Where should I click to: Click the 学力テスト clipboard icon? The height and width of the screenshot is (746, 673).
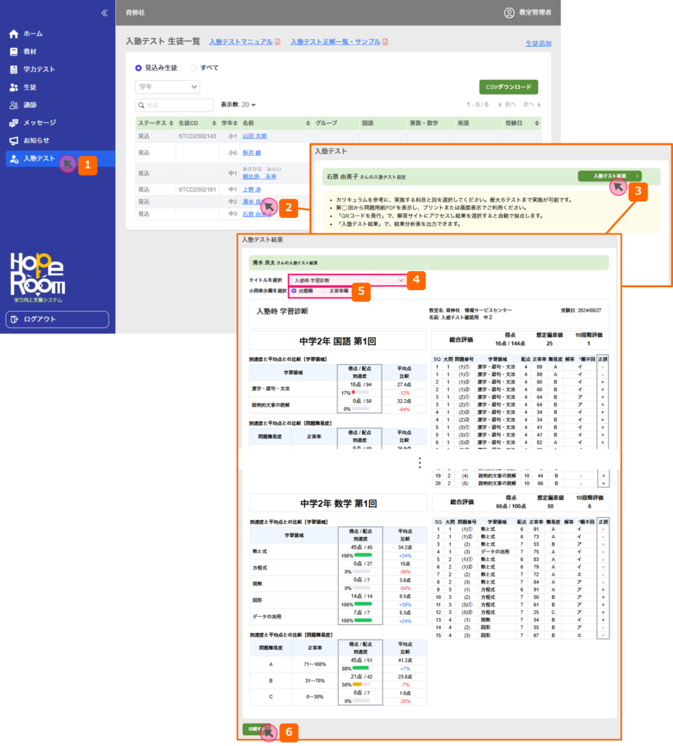point(13,70)
